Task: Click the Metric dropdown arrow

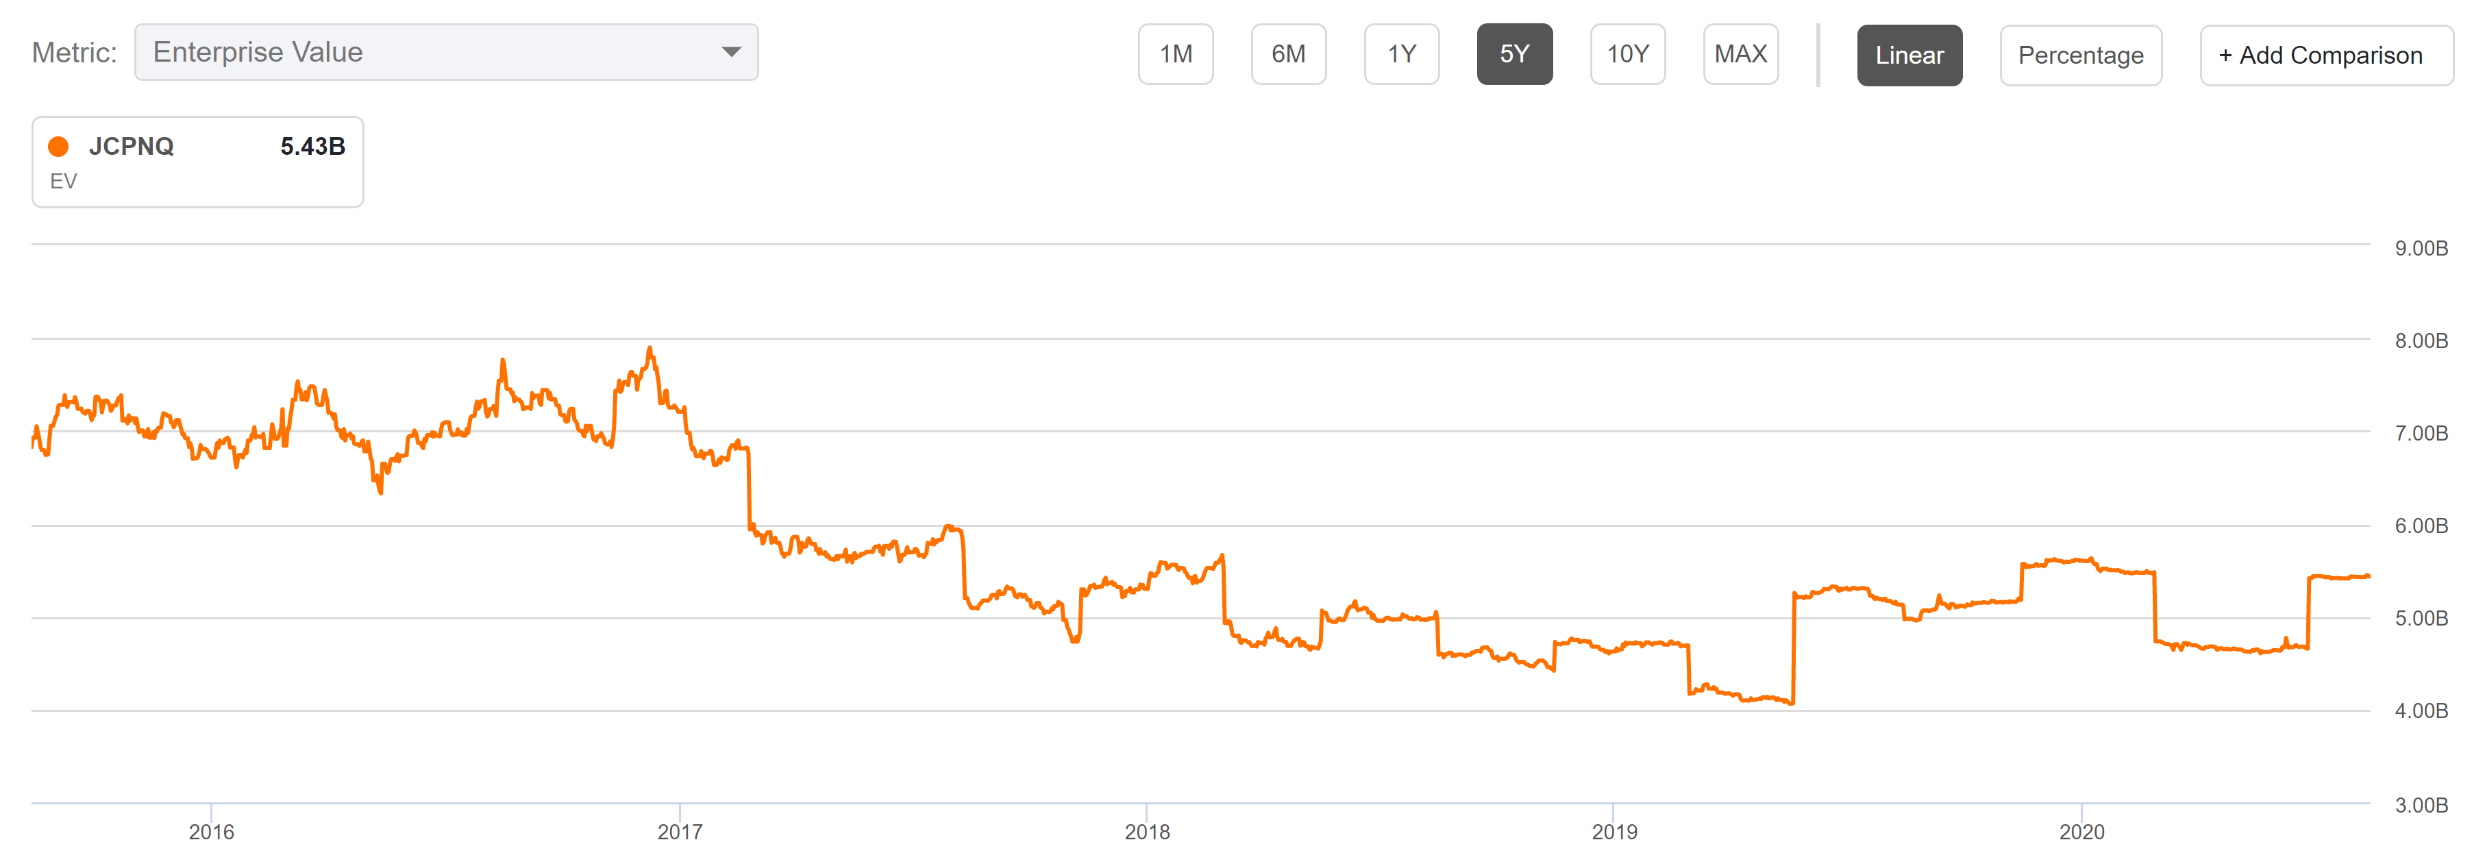Action: click(x=731, y=52)
